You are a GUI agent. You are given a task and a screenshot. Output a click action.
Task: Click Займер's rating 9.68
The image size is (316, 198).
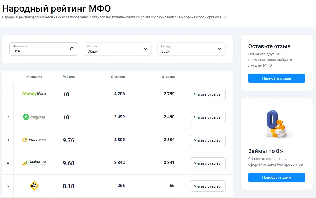click(68, 163)
